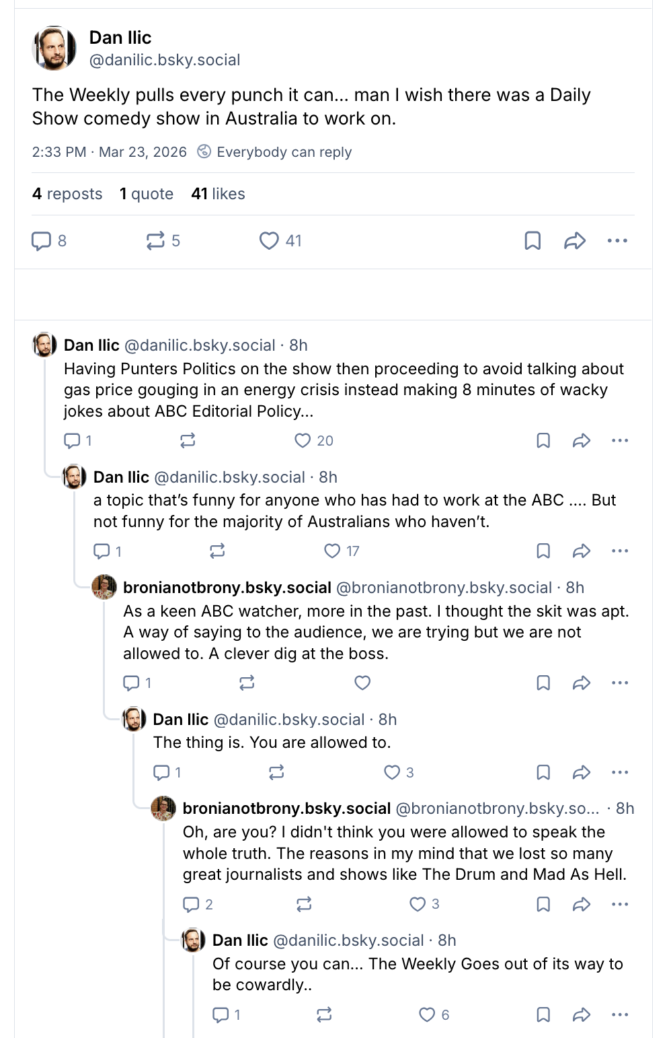This screenshot has height=1038, width=671.
Task: View the 4 reposts list
Action: [67, 194]
